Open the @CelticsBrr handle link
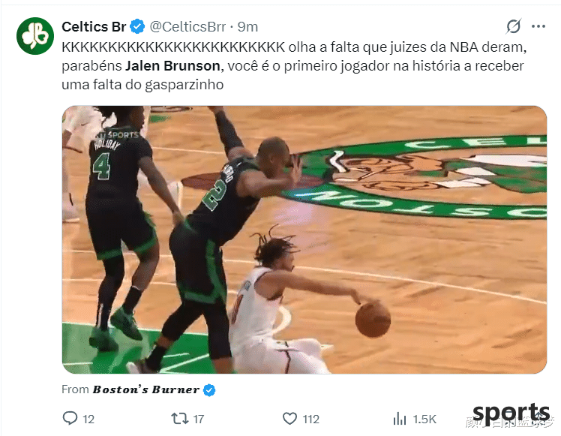Screen dimensions: 561x436 coord(187,27)
